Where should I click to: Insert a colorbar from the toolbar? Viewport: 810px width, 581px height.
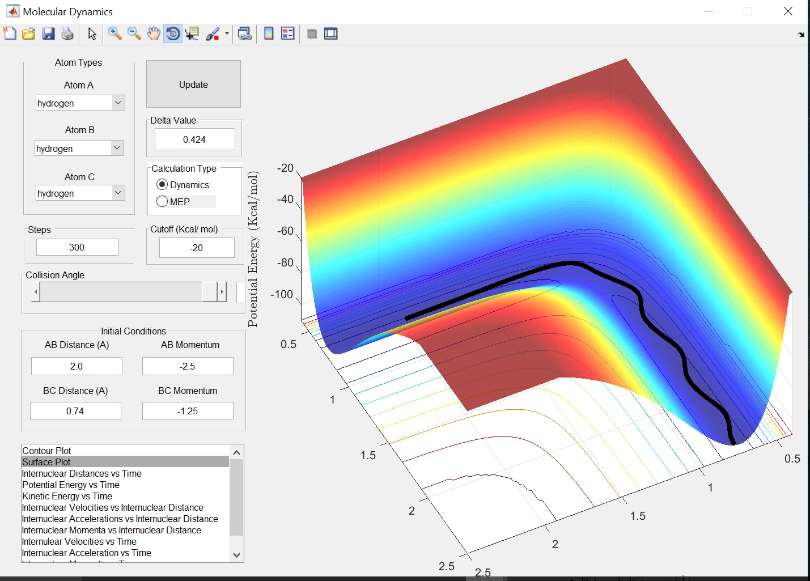pos(269,34)
